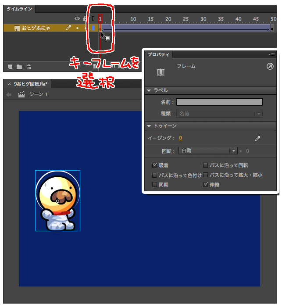Close the 9おヒゲ回転.fla document
This screenshot has height=308, width=282.
pos(9,83)
